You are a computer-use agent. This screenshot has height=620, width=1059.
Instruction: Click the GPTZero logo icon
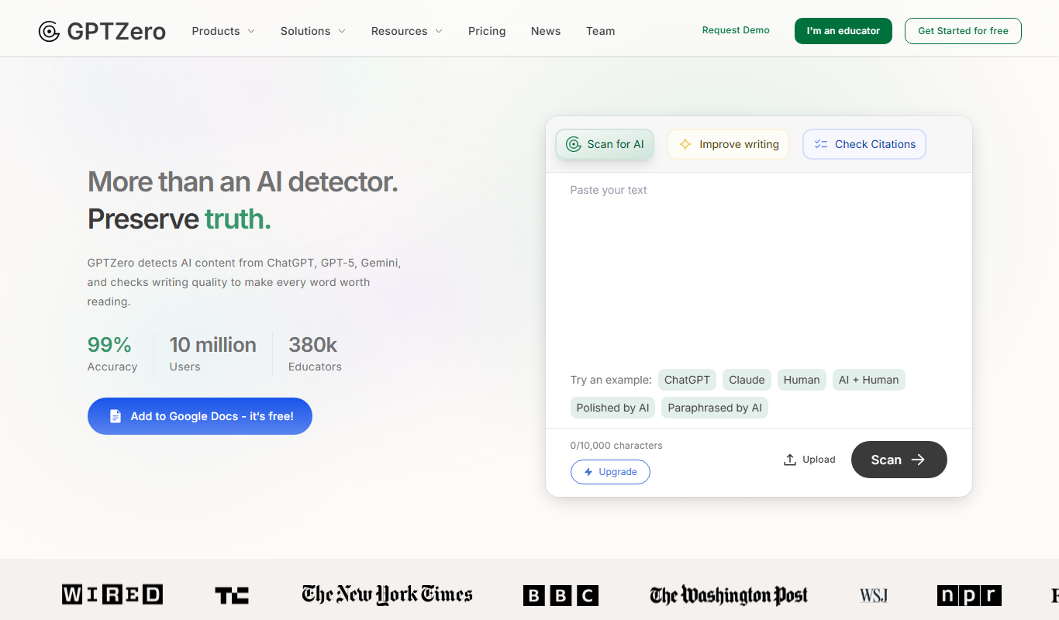tap(49, 31)
